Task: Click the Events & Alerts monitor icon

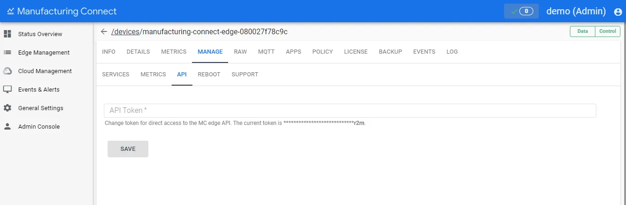Action: tap(7, 89)
